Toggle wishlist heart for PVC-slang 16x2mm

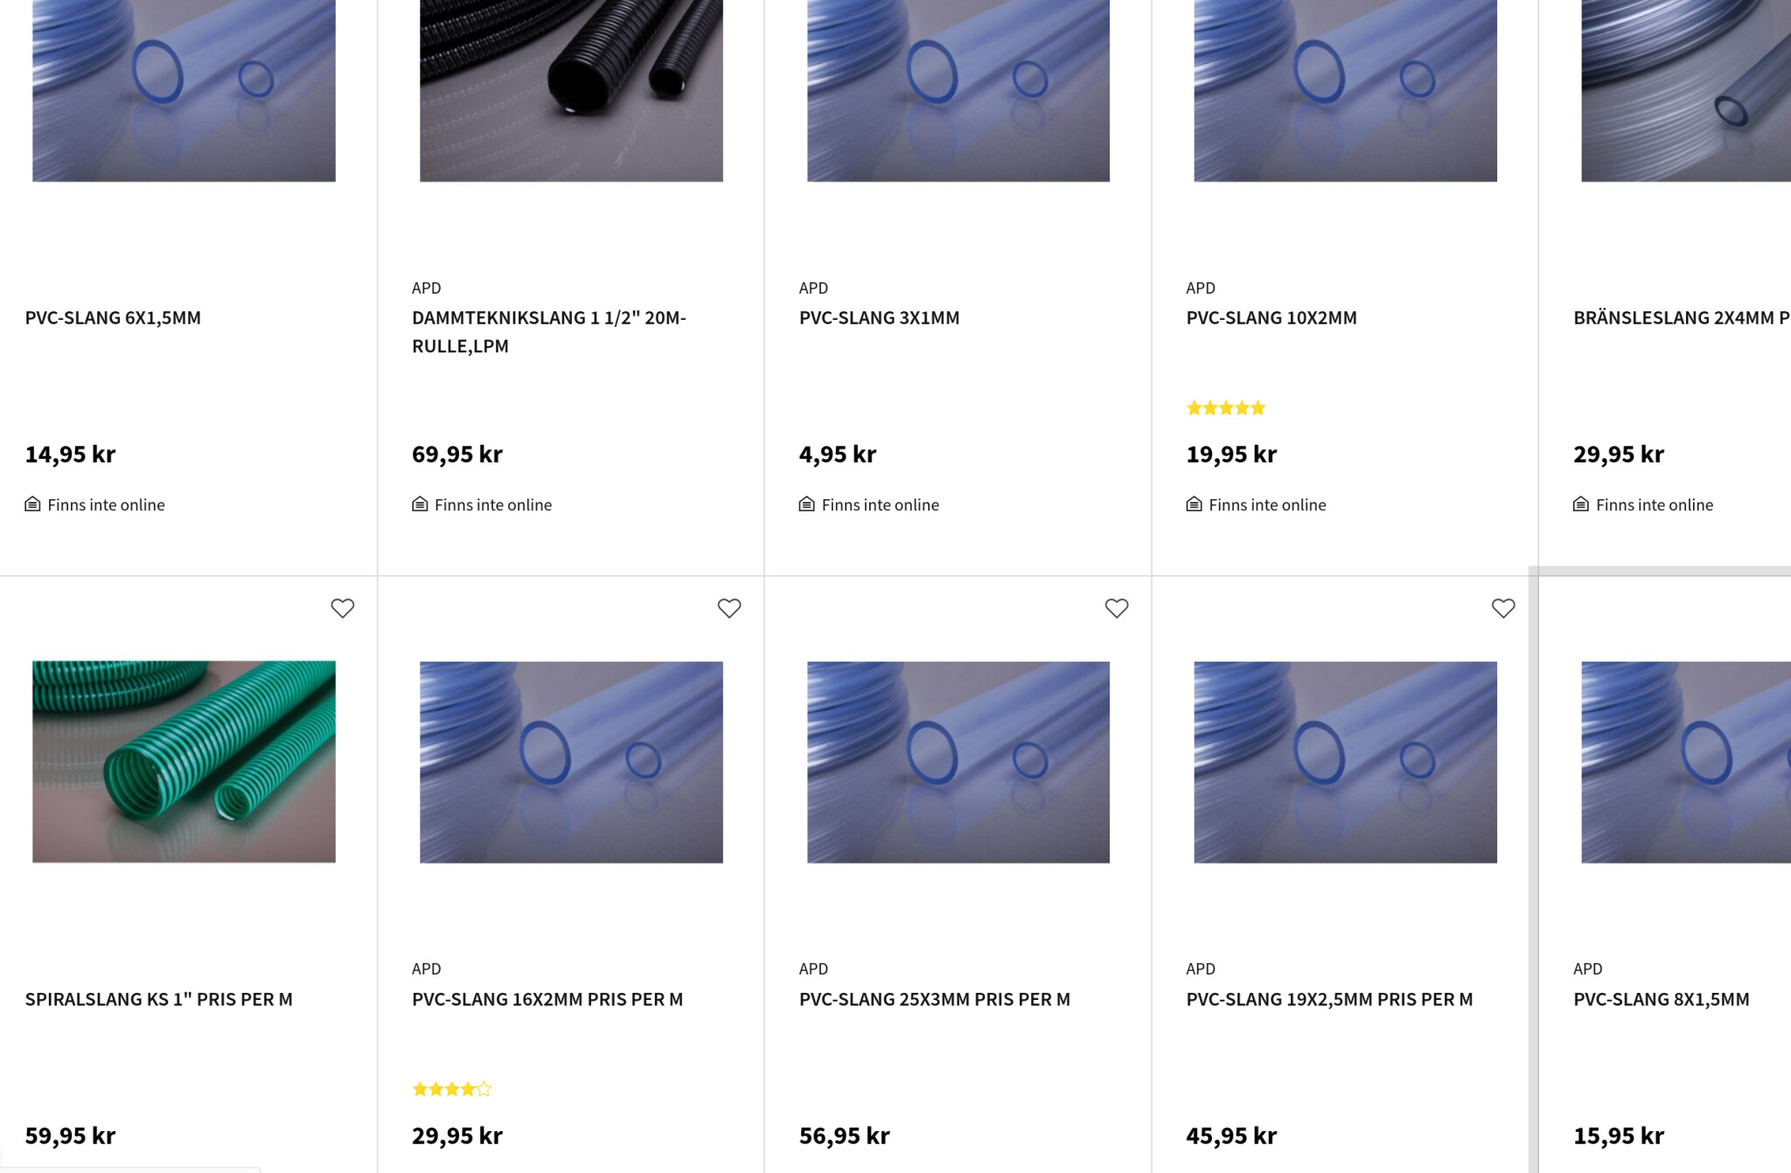pyautogui.click(x=729, y=608)
